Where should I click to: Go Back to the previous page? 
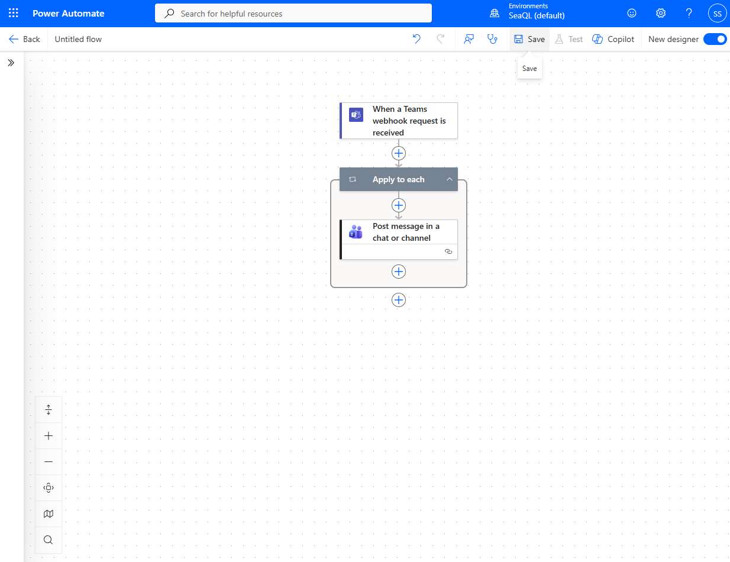coord(24,39)
